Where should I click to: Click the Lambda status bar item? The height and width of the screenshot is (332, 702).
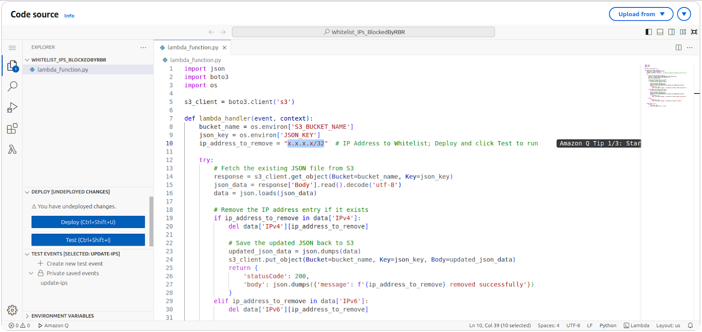637,325
